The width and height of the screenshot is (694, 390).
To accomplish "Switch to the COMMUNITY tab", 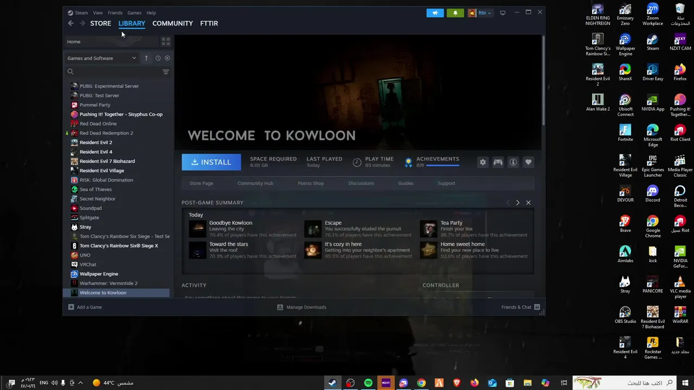I will 172,23.
